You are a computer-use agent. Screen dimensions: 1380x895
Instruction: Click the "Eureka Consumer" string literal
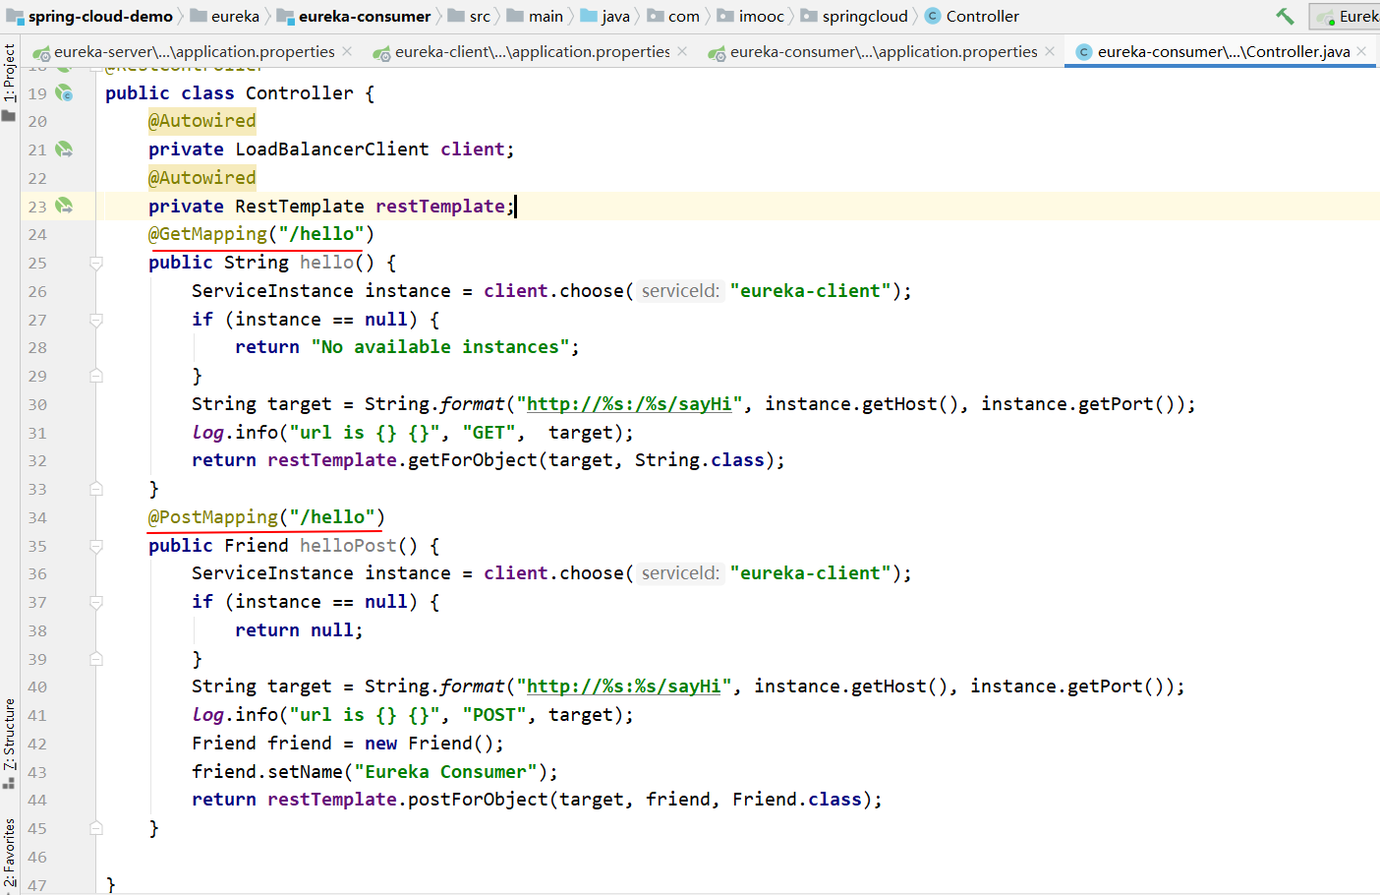tap(445, 772)
